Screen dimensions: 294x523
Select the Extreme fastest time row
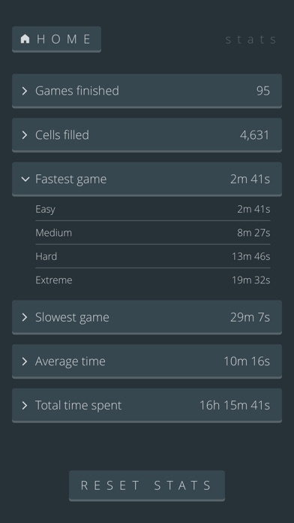tap(153, 280)
